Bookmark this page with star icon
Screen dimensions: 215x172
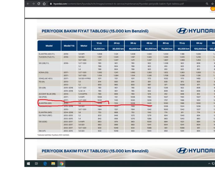(x=213, y=4)
